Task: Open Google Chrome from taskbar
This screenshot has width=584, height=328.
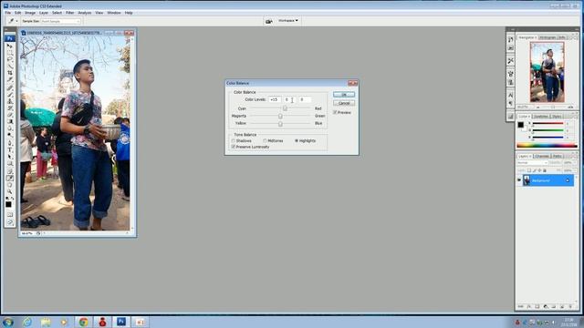Action: pyautogui.click(x=83, y=322)
